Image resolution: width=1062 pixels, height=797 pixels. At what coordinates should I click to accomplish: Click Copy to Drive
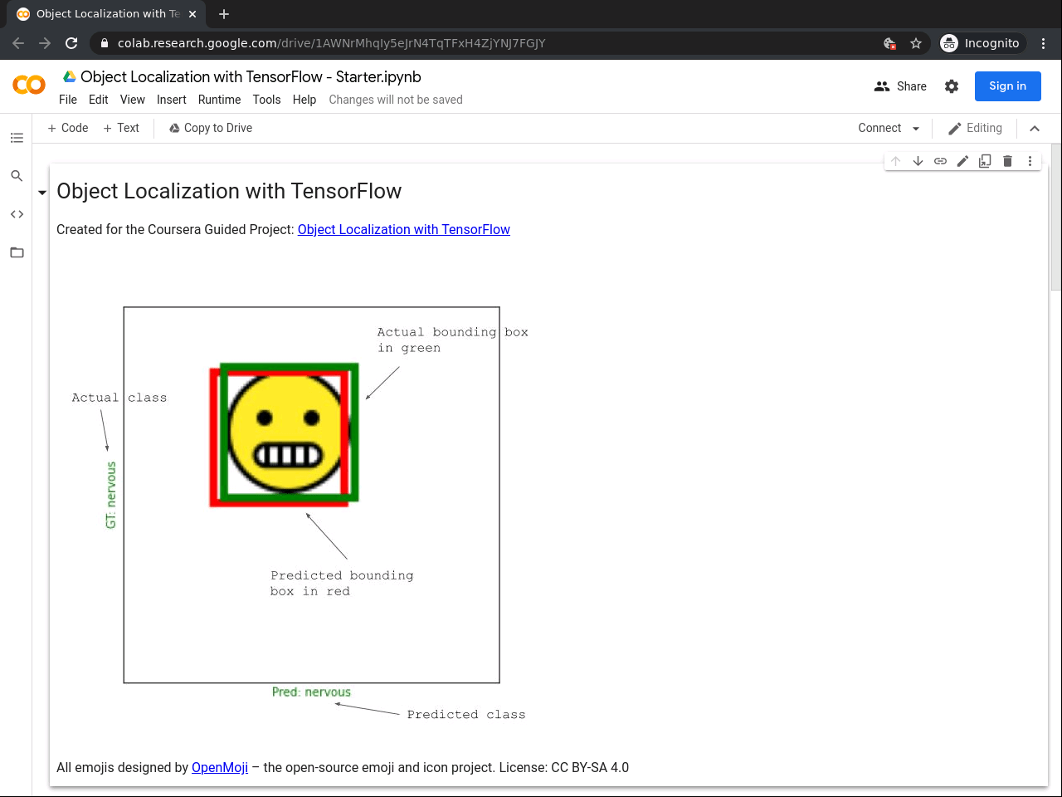[x=210, y=128]
